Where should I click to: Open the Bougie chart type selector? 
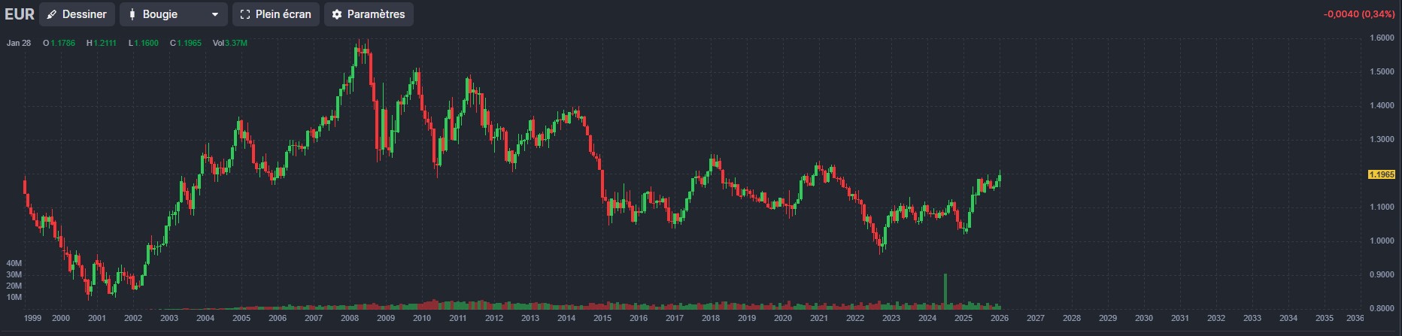point(172,14)
